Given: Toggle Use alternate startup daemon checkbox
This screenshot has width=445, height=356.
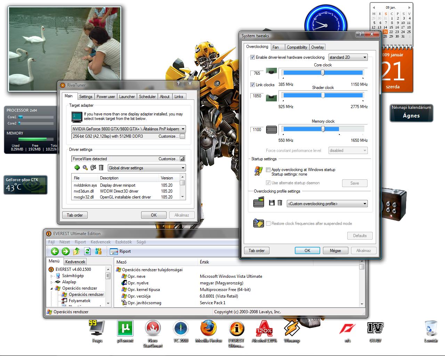Looking at the screenshot, I should pos(268,183).
